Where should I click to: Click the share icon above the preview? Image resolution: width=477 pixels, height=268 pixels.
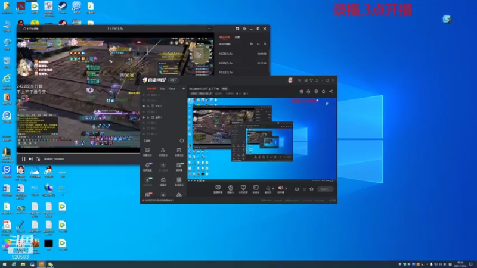click(x=331, y=92)
